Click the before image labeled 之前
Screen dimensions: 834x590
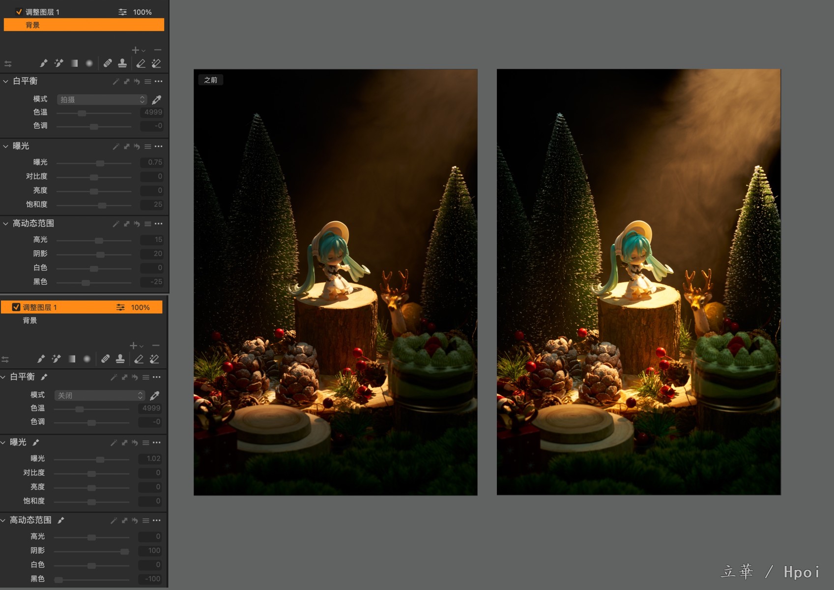pos(336,282)
